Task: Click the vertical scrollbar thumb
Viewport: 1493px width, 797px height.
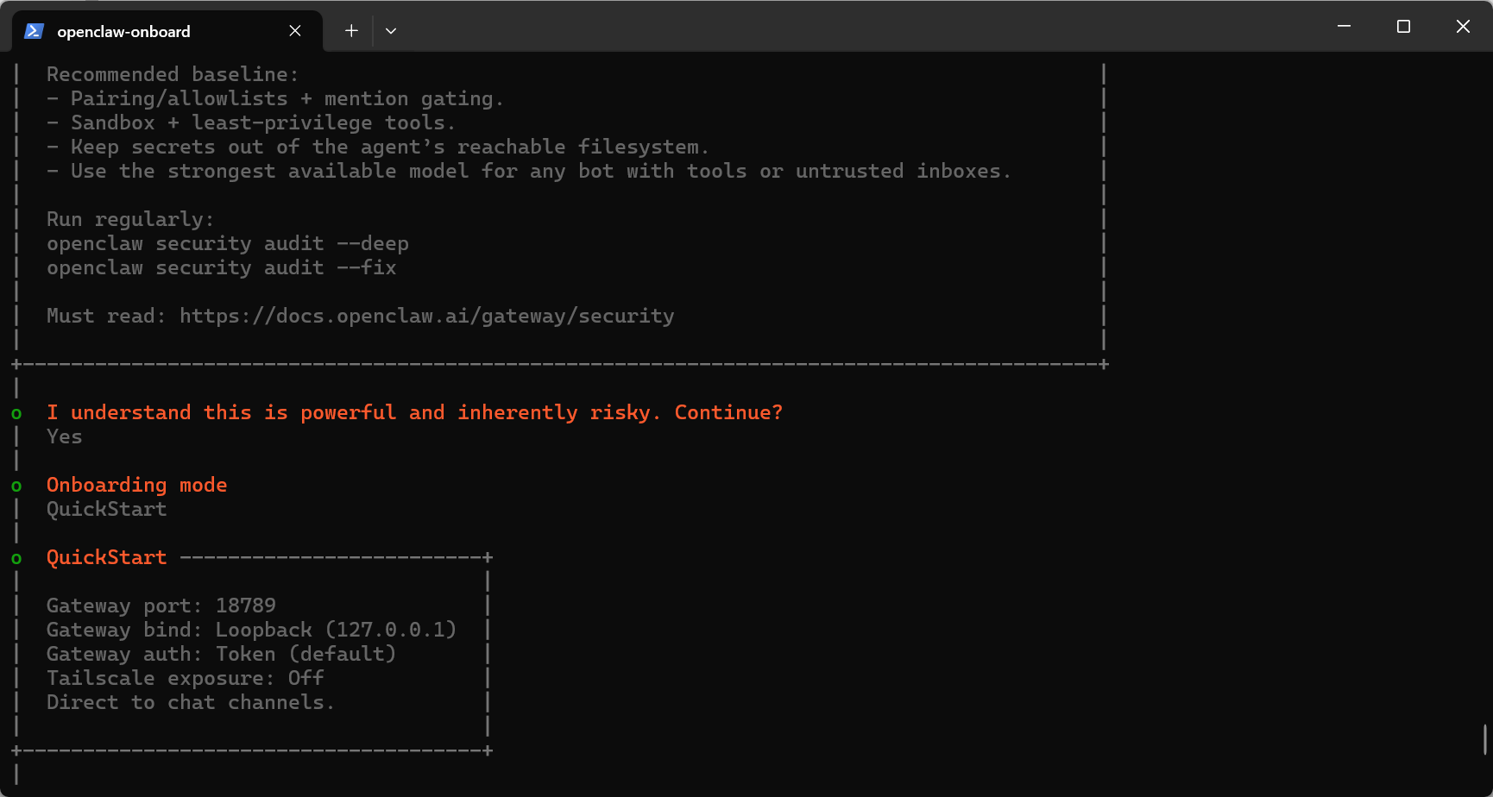Action: tap(1484, 739)
